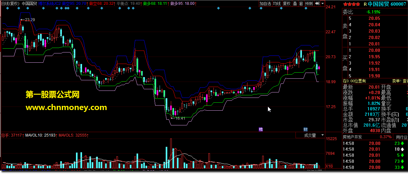The width and height of the screenshot is (408, 174).
Task: Select sell level 3 price 20.03
Action: (x=374, y=31)
